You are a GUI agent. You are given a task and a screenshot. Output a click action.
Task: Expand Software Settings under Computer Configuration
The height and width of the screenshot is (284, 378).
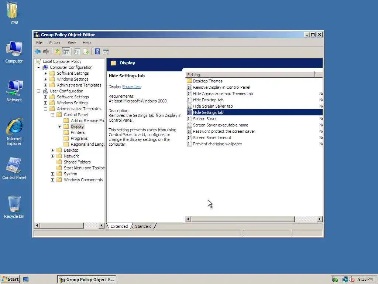(x=45, y=73)
